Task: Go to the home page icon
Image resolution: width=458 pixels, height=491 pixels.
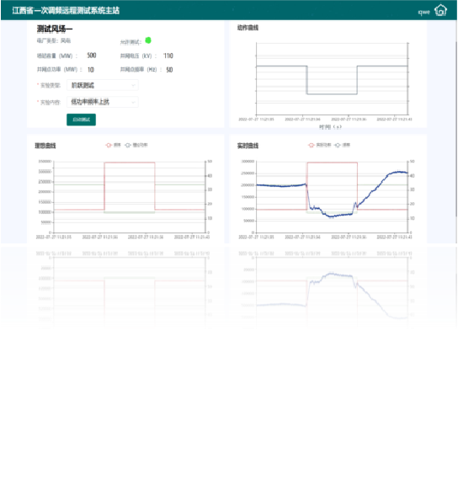Action: pyautogui.click(x=441, y=10)
